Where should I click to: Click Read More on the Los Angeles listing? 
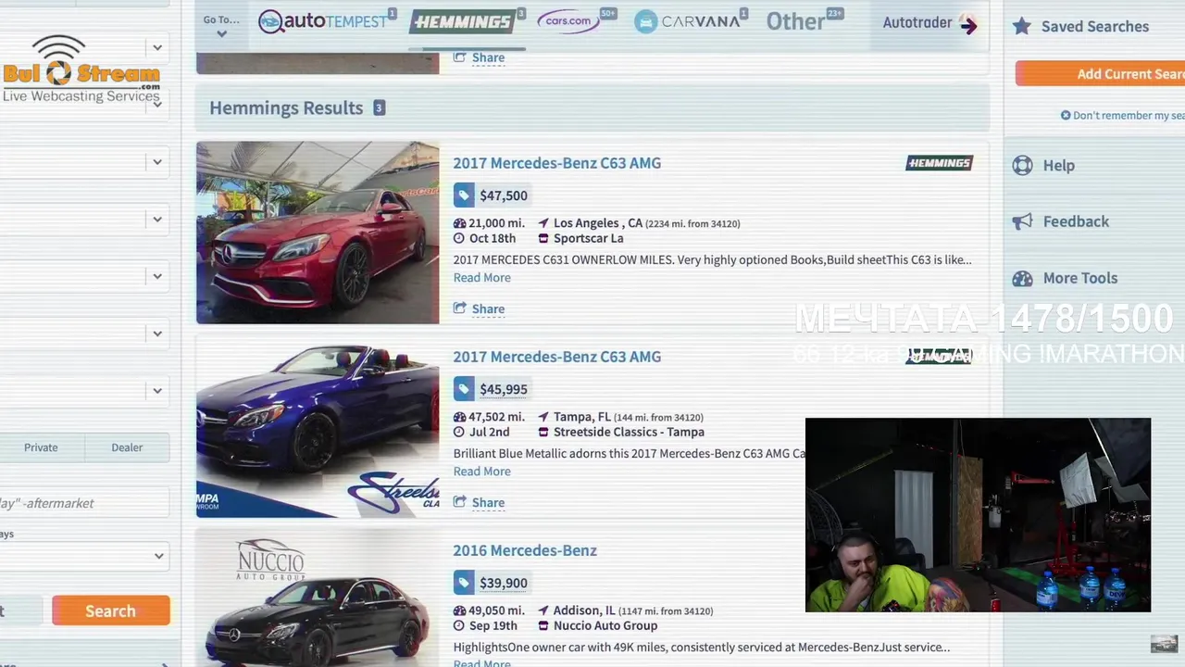tap(481, 278)
